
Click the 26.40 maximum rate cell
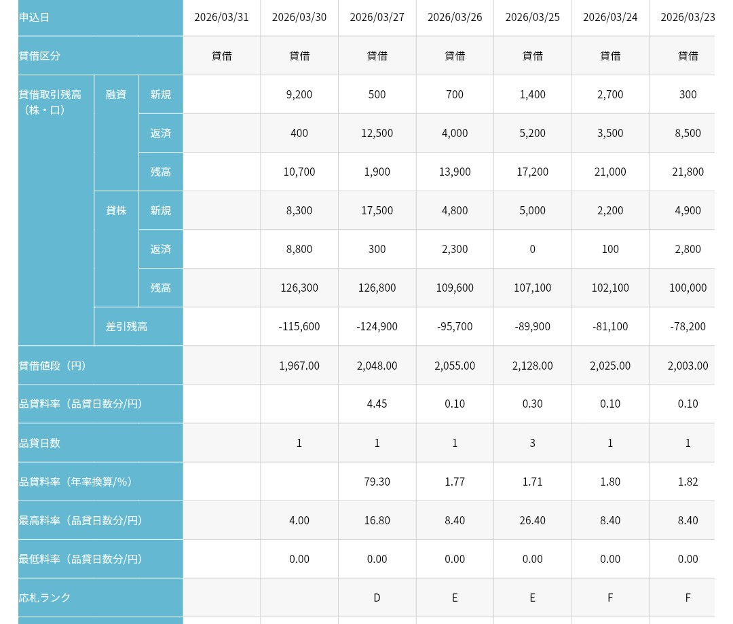pos(532,520)
